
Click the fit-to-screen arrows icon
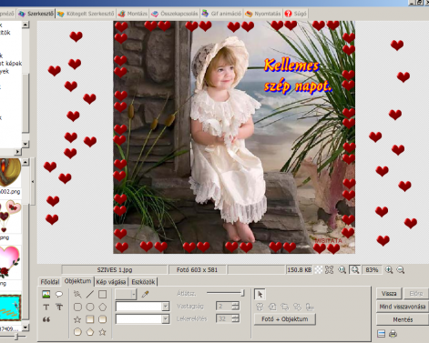pyautogui.click(x=330, y=269)
